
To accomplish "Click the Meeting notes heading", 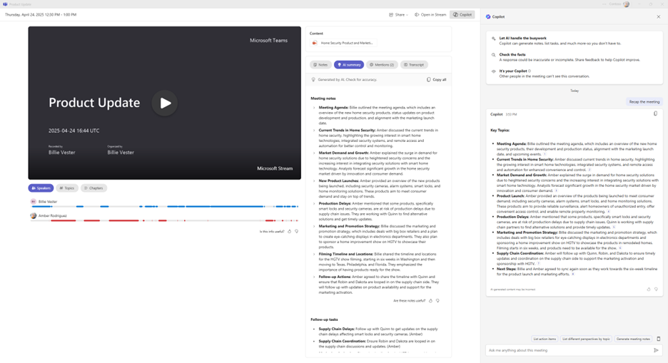I will [x=323, y=98].
